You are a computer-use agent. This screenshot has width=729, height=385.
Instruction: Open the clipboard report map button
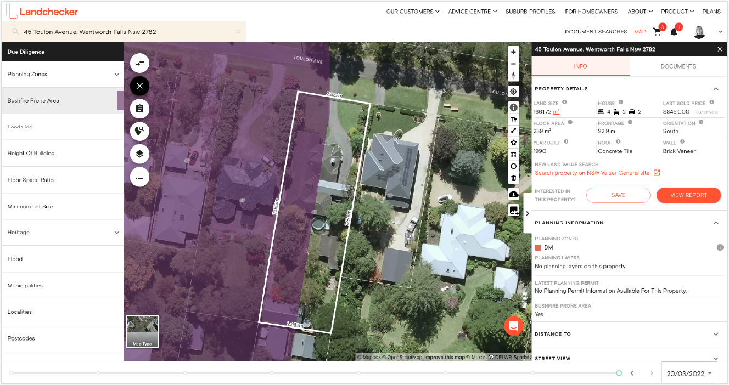(x=139, y=109)
